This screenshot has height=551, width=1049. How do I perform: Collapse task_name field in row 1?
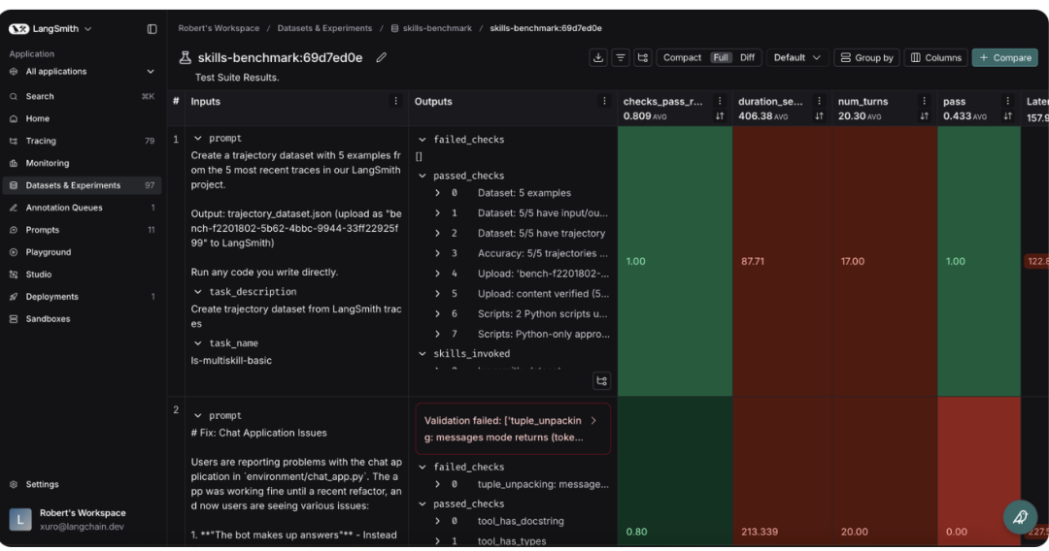point(197,343)
